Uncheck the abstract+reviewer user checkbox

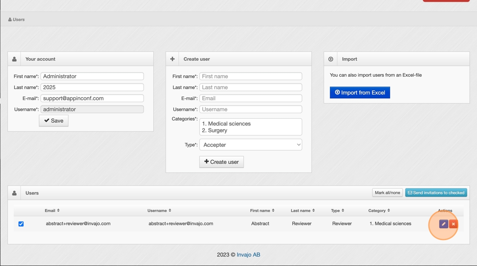pyautogui.click(x=21, y=224)
